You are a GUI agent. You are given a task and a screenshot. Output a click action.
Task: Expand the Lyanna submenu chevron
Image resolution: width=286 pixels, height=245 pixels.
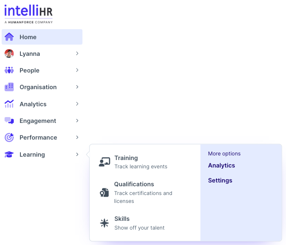pyautogui.click(x=77, y=54)
